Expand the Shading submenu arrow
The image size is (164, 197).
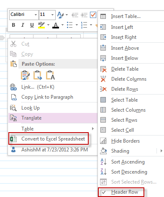click(161, 151)
